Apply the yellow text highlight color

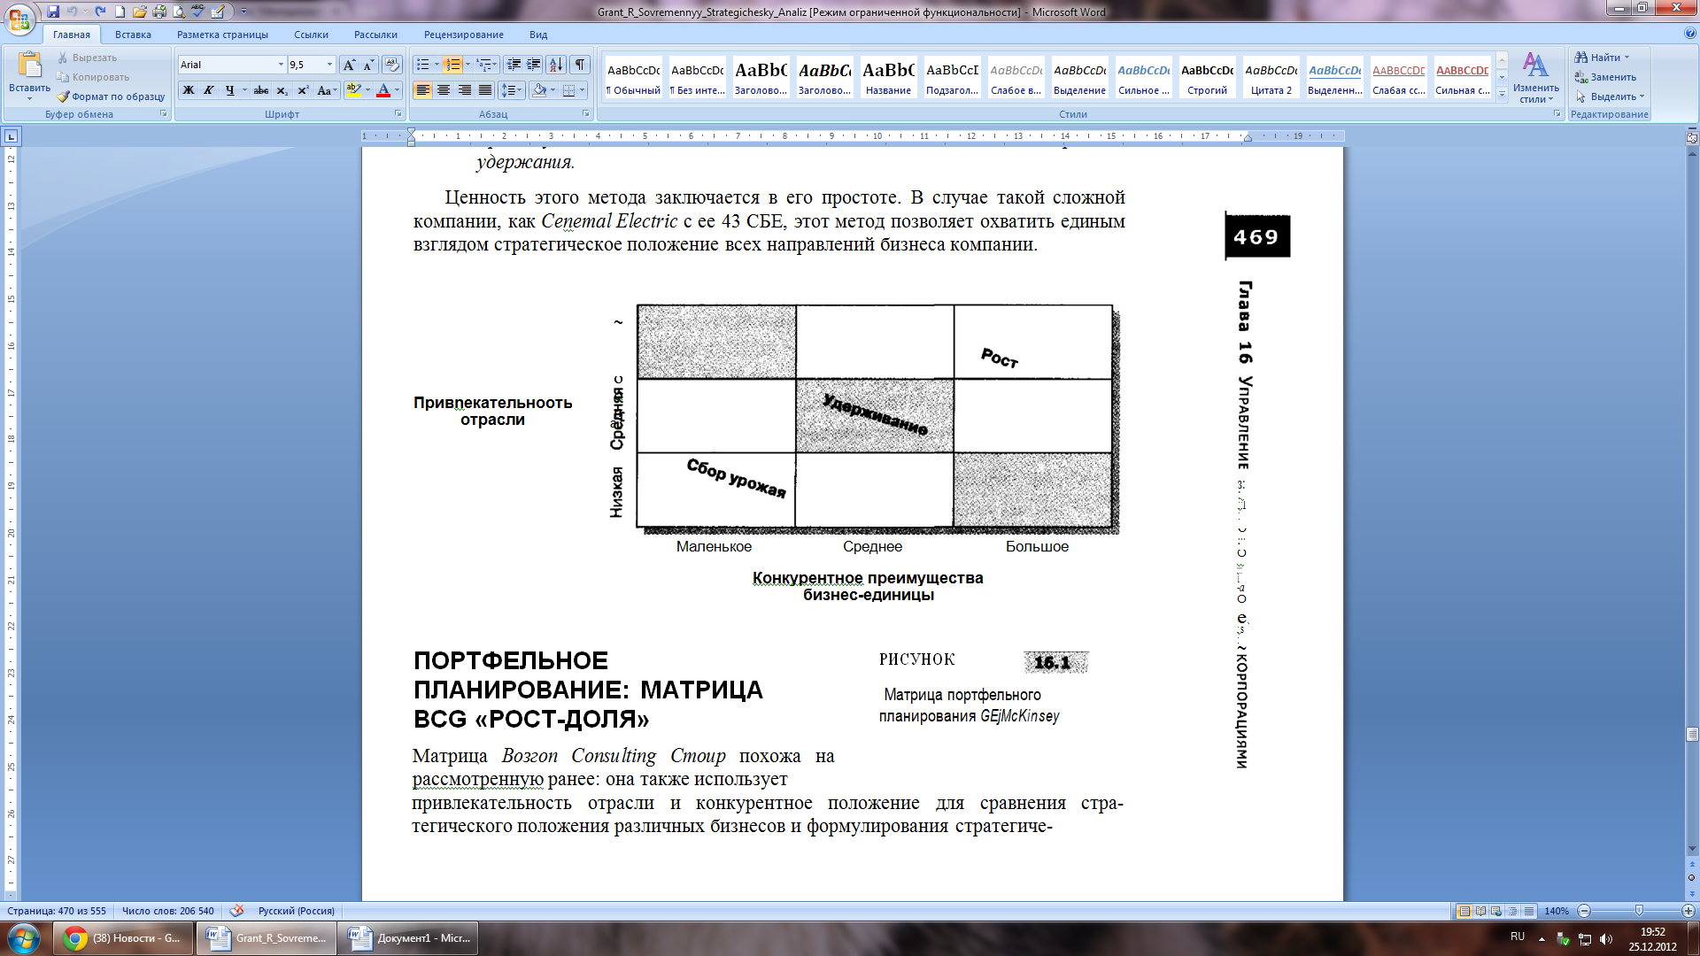353,90
